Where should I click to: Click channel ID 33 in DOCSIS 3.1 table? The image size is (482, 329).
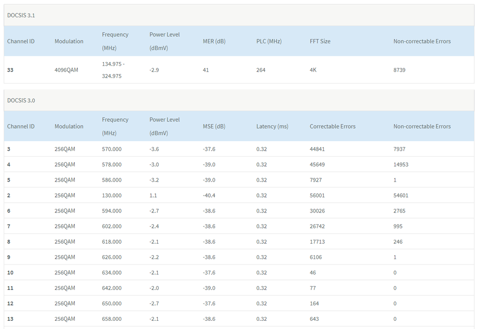10,70
